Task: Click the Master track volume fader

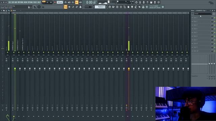Action: tap(9, 69)
